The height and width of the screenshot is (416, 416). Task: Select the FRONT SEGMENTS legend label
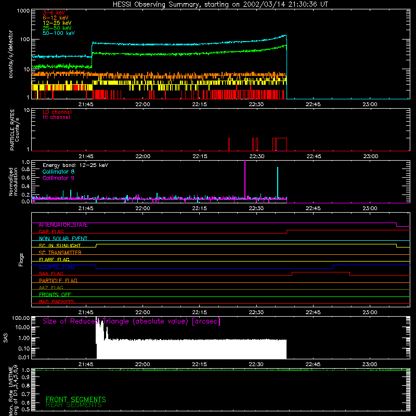pos(76,399)
